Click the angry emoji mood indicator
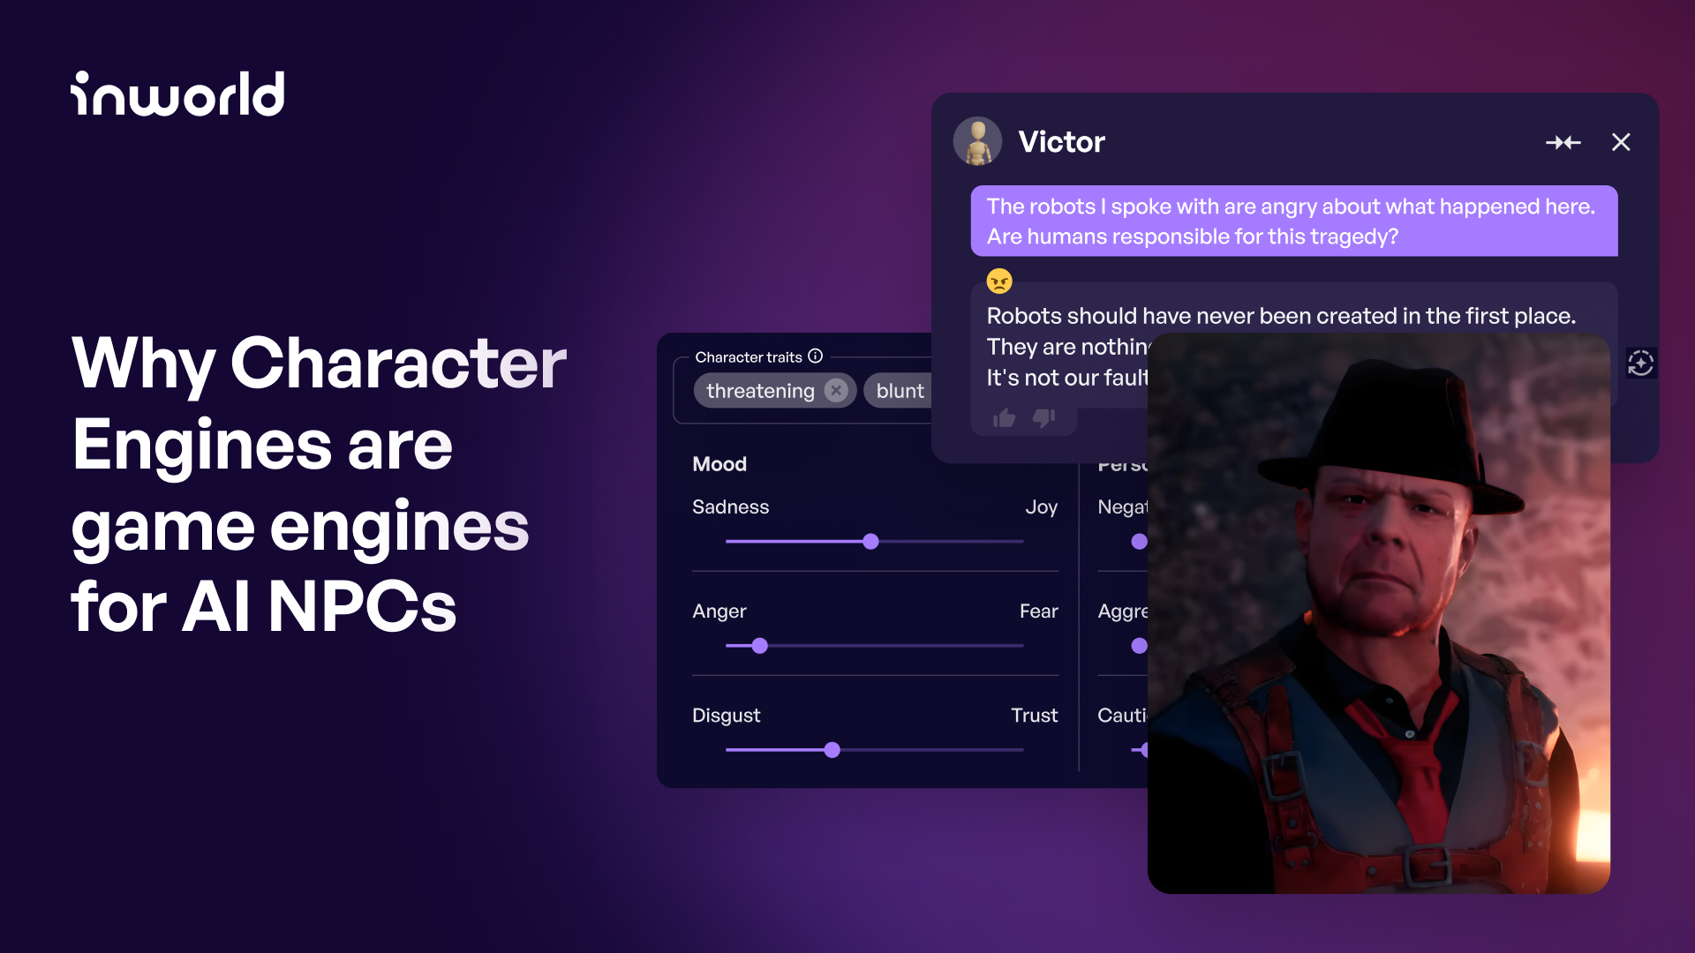Viewport: 1695px width, 953px height. pos(998,281)
